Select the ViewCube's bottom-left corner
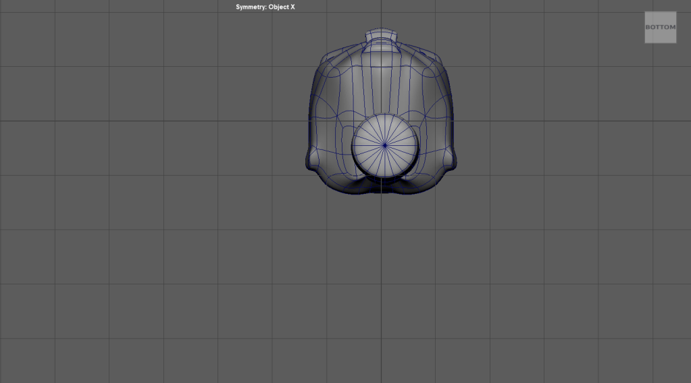691x383 pixels. [x=646, y=42]
